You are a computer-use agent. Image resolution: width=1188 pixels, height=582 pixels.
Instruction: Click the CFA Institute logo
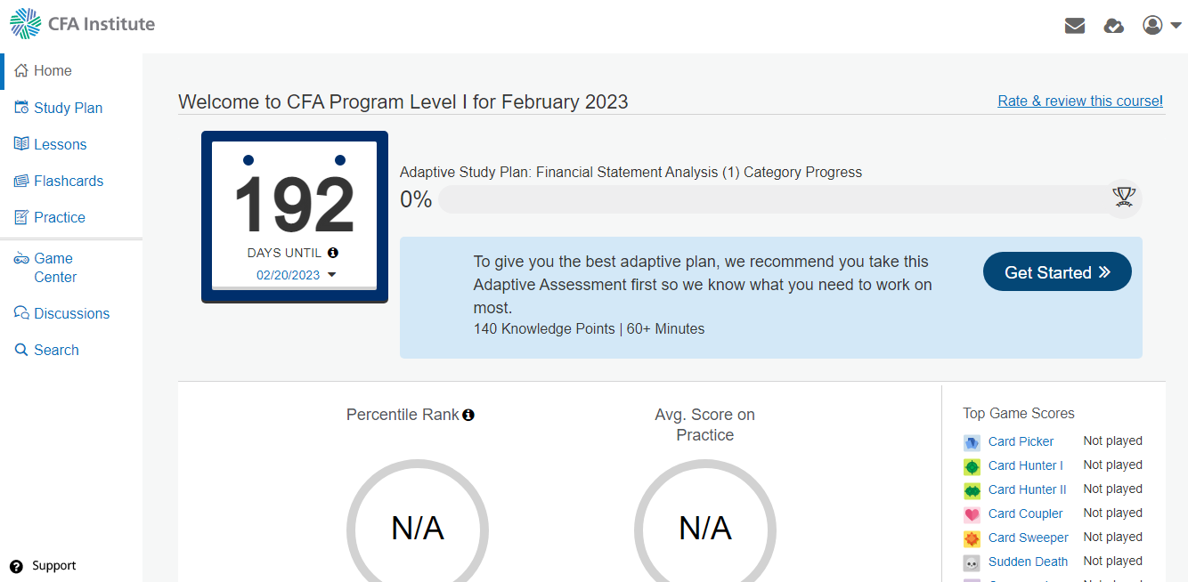pos(83,23)
